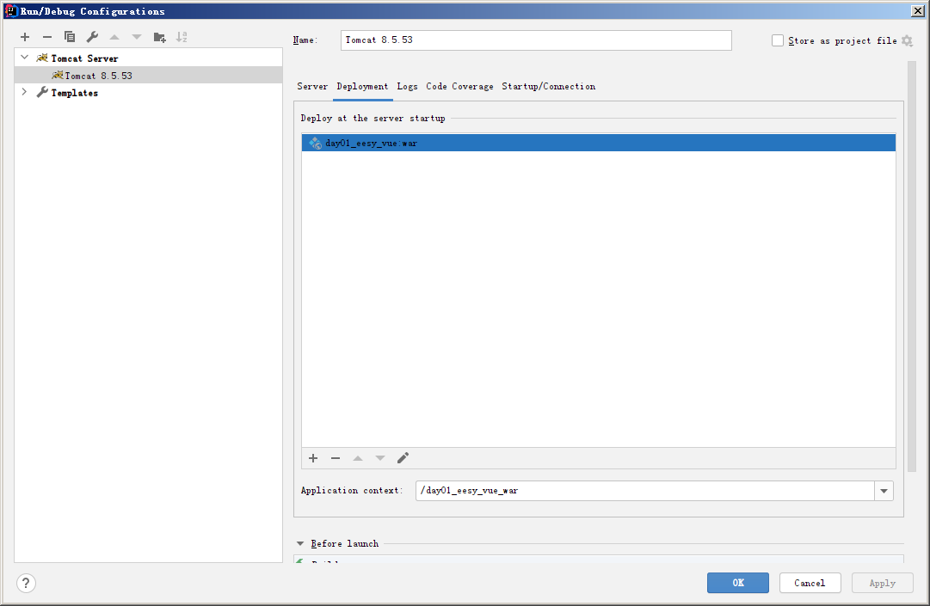
Task: Open edit templates wrench icon in toolbar
Action: point(92,37)
